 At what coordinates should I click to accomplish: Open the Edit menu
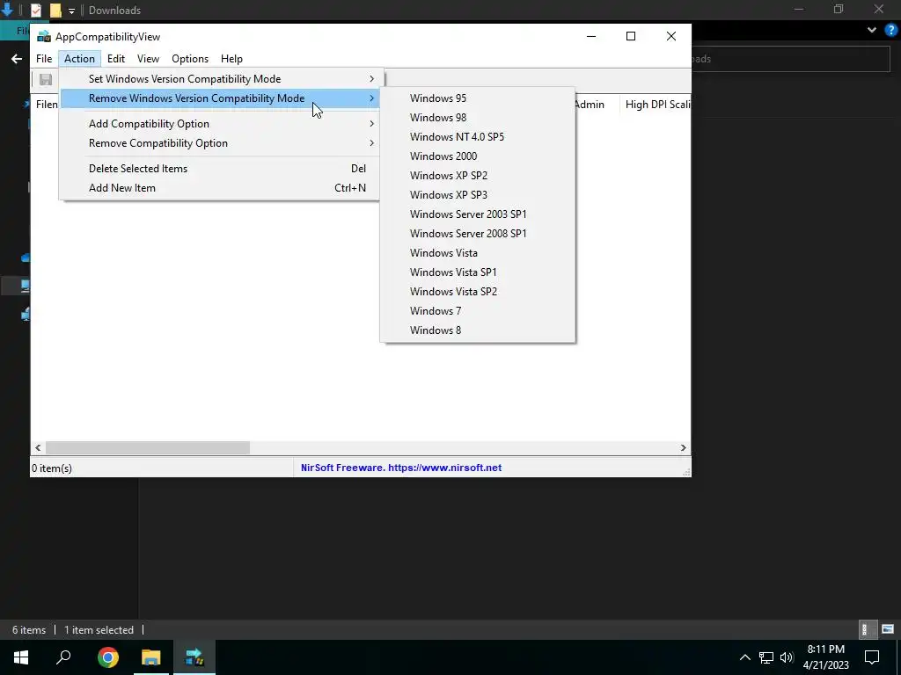point(115,59)
